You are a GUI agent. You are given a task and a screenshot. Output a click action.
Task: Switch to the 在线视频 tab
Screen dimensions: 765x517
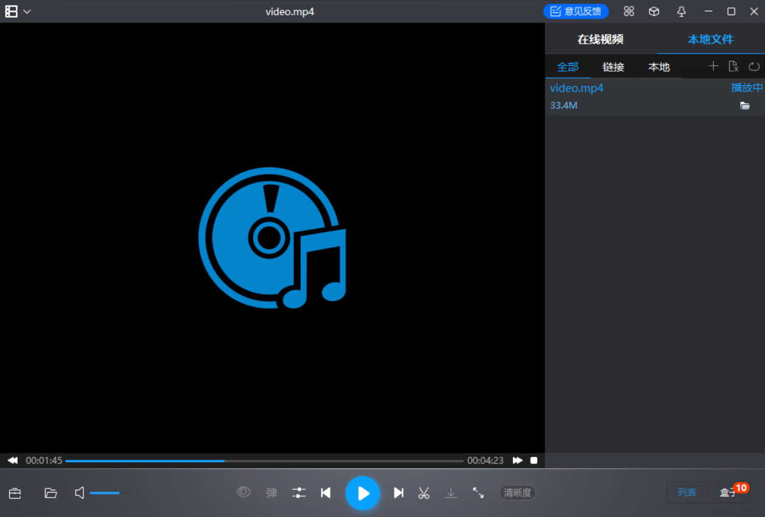click(x=600, y=39)
